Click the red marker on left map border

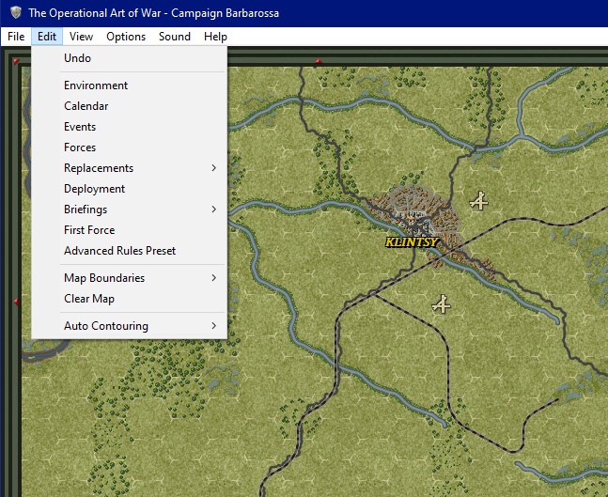[16, 301]
